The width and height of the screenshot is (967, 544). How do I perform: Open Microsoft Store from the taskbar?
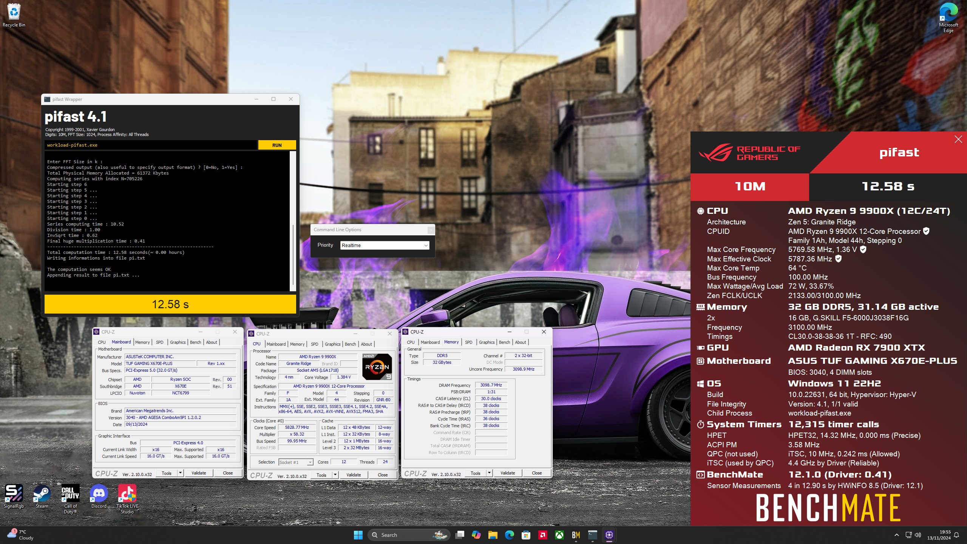click(526, 535)
